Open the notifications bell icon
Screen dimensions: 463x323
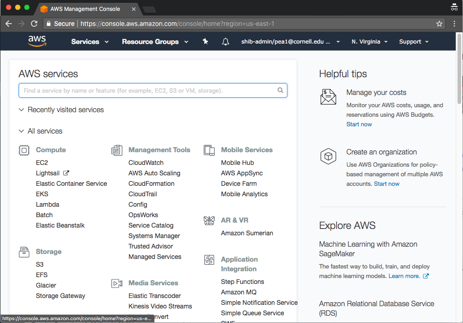pos(225,42)
